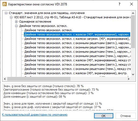
Task: Click the vertical scrollbar down arrow
Action: click(x=133, y=74)
